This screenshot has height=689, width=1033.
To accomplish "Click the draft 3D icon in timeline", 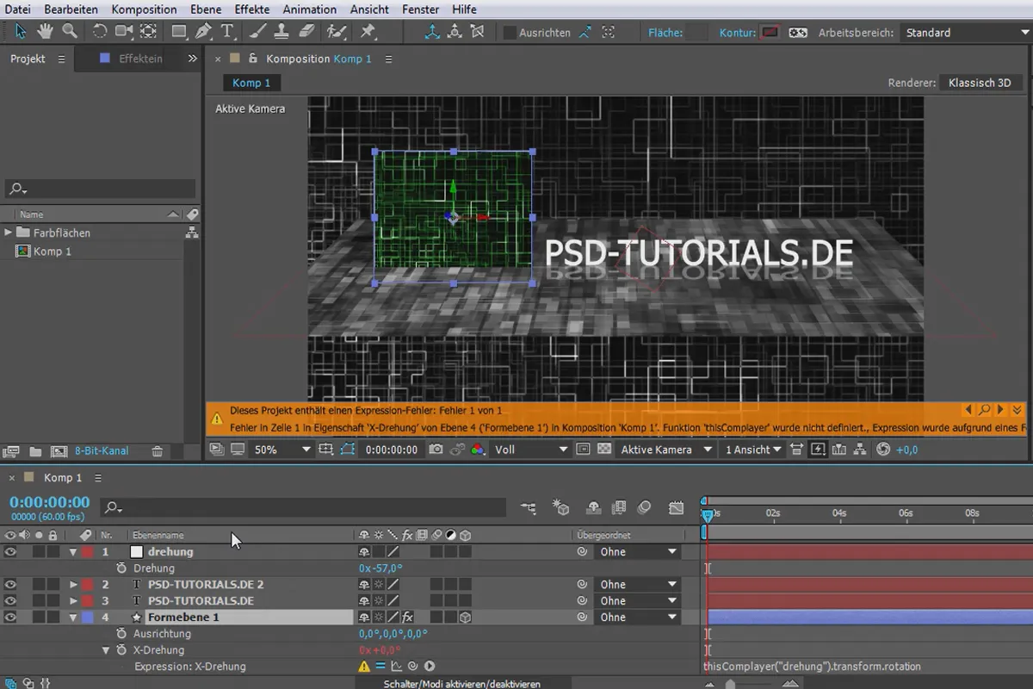I will pyautogui.click(x=560, y=508).
